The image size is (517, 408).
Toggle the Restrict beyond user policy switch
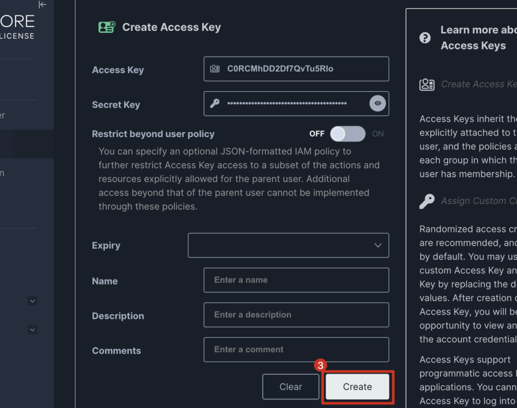coord(347,134)
